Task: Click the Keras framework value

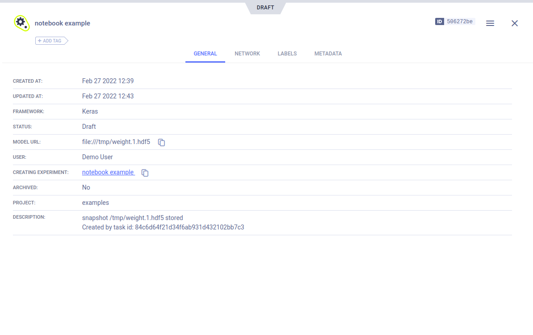Action: 90,111
